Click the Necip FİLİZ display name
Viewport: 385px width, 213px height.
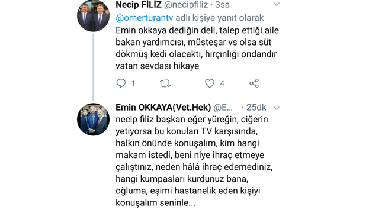pos(139,4)
